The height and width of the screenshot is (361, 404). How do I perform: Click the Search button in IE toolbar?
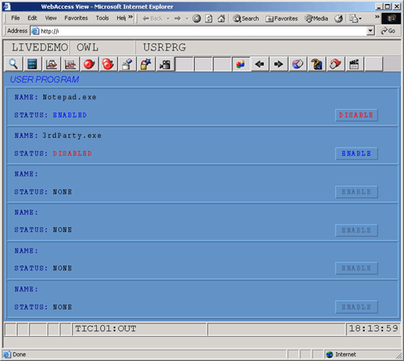pyautogui.click(x=246, y=18)
